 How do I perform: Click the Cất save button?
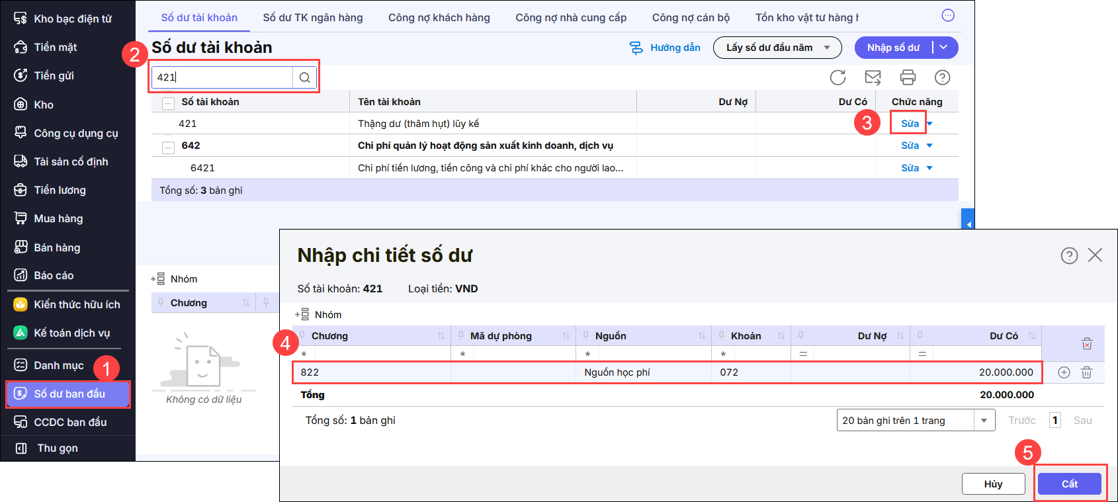tap(1069, 483)
